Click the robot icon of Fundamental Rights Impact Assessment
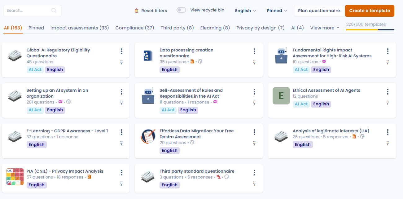 tap(281, 55)
